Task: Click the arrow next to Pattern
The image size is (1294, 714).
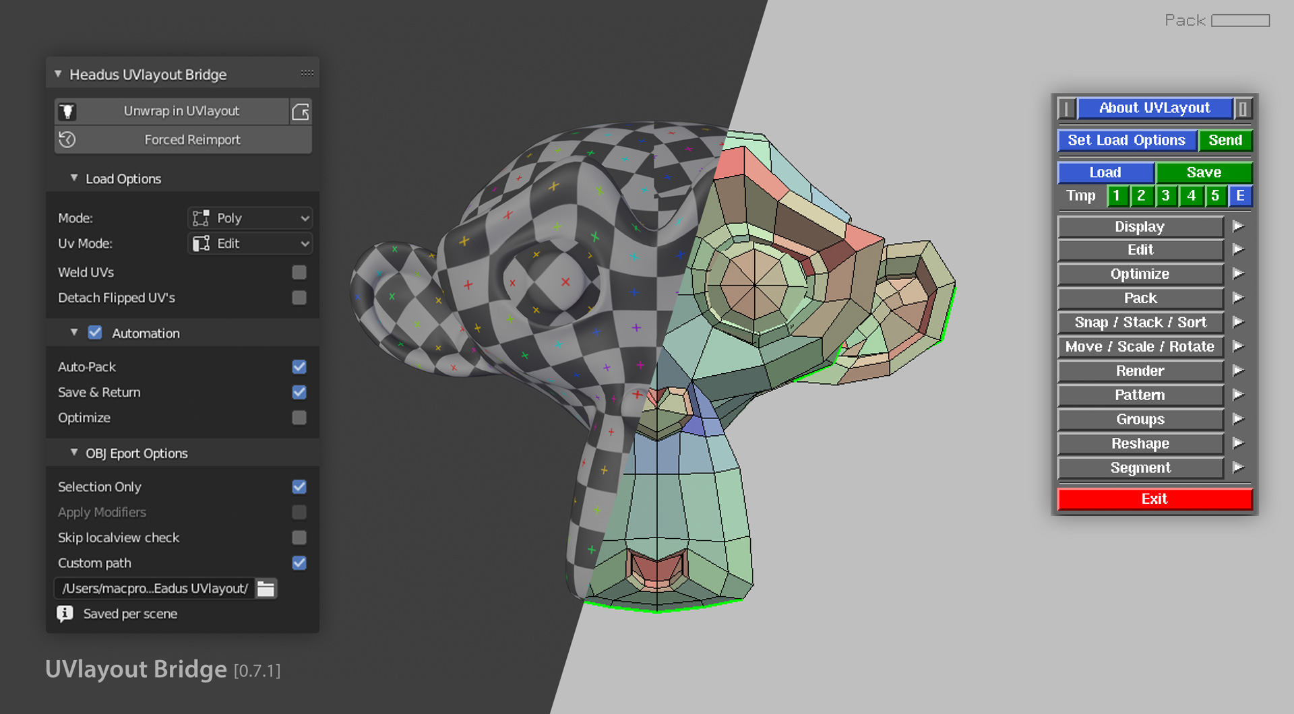Action: [x=1238, y=395]
